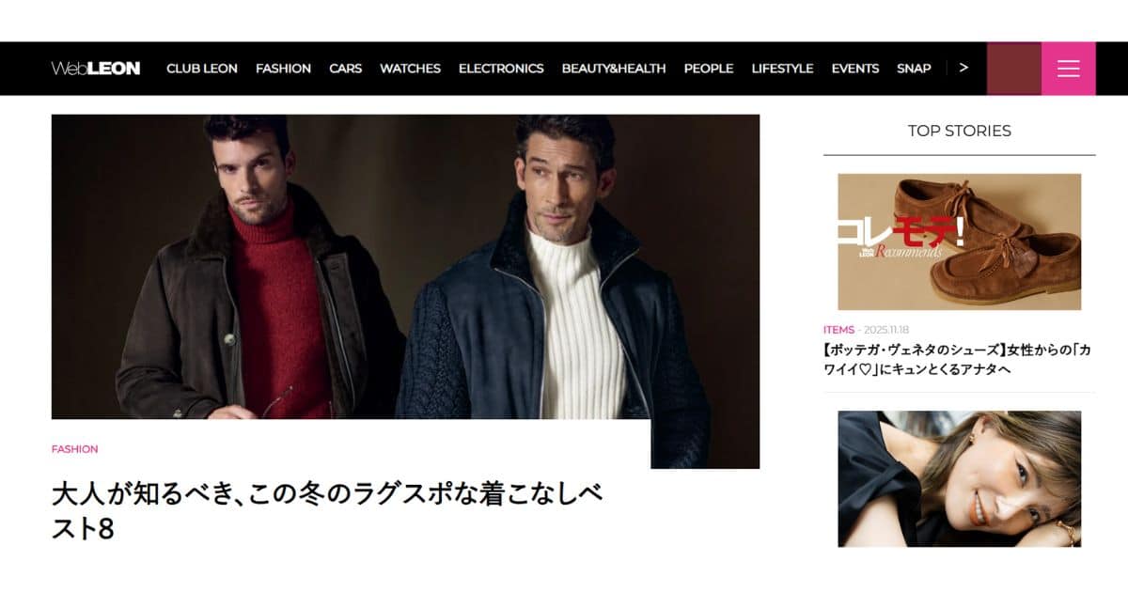Select LIFESTYLE in the top navigation

coord(782,69)
